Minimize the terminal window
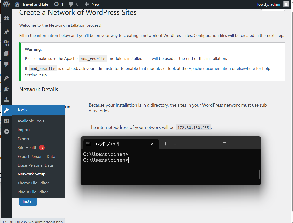 tap(225, 142)
